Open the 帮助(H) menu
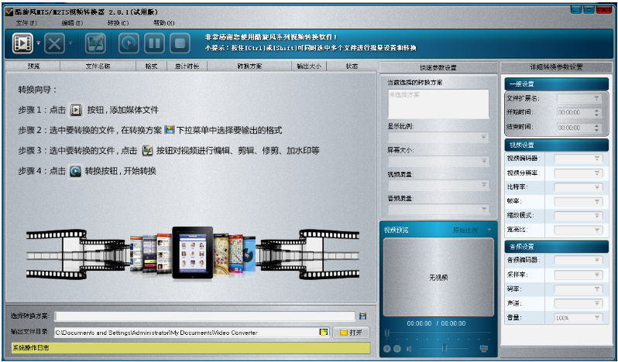The height and width of the screenshot is (362, 618). pyautogui.click(x=164, y=23)
